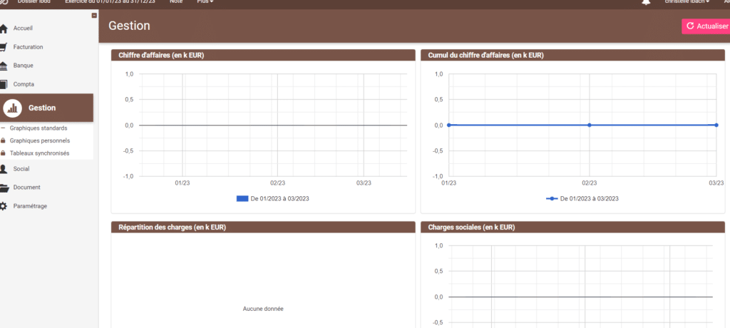Viewport: 730px width, 328px height.
Task: Click the notifications bell icon
Action: click(x=646, y=2)
